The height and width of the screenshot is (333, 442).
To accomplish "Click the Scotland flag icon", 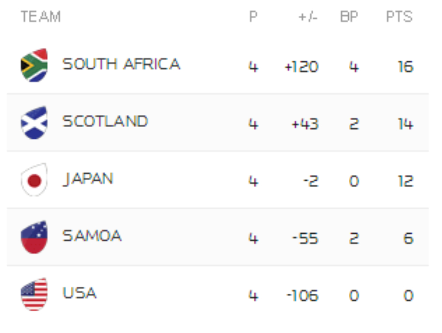I will 34,122.
